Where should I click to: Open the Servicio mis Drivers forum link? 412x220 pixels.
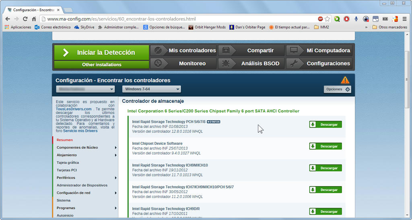pyautogui.click(x=80, y=131)
